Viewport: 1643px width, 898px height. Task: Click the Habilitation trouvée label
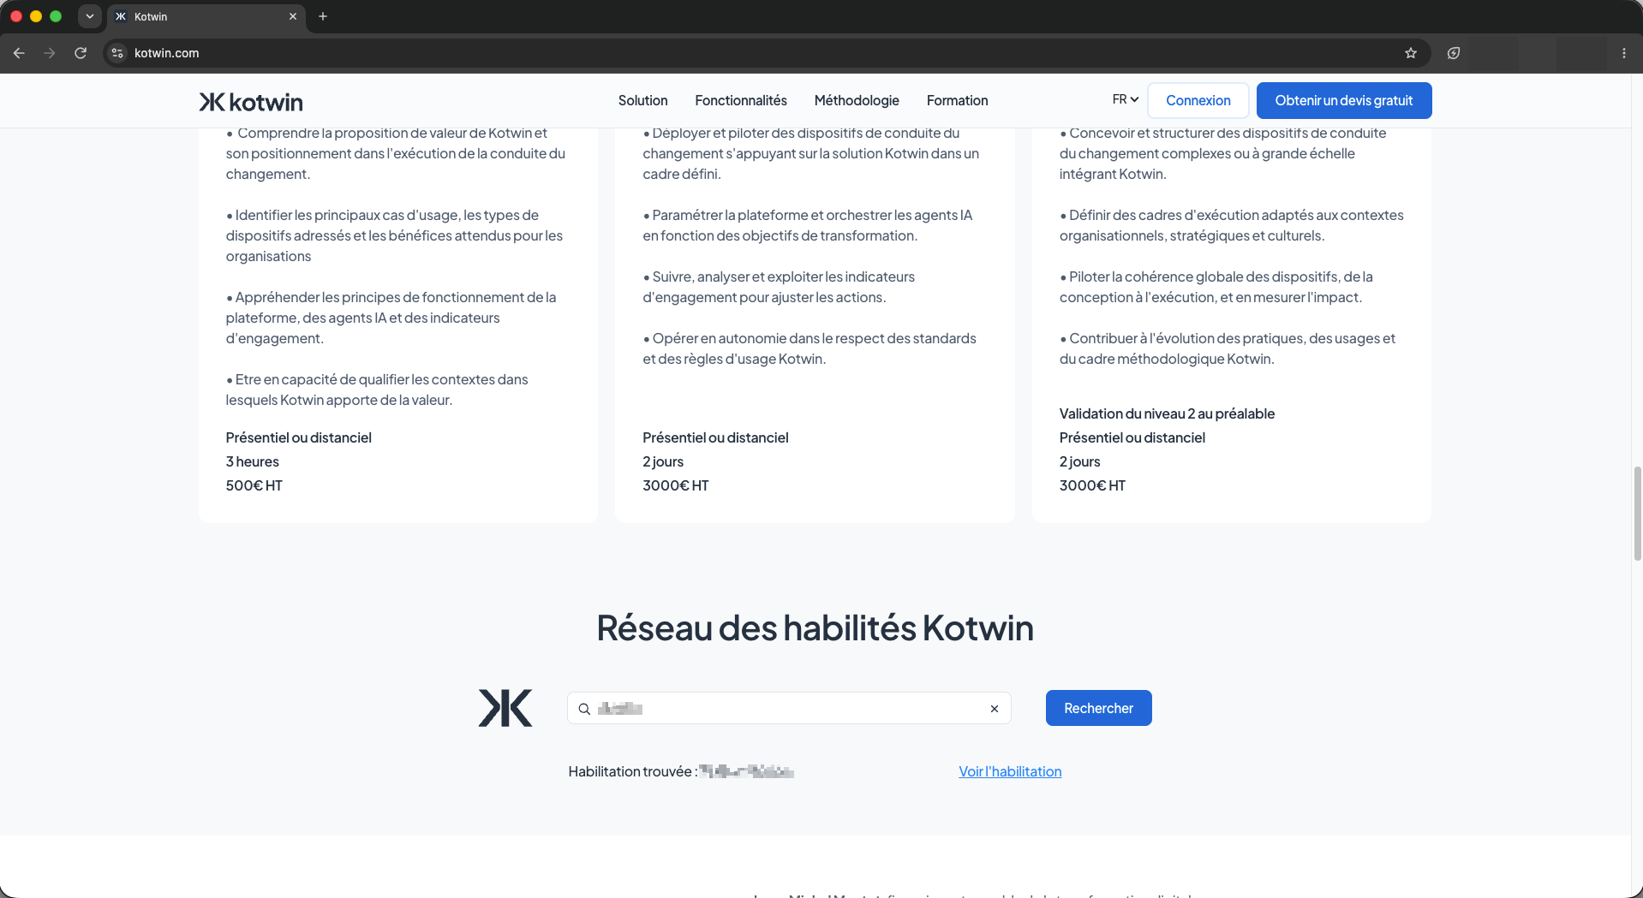(x=632, y=772)
